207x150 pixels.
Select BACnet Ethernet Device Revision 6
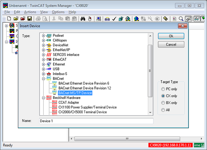[84, 83]
